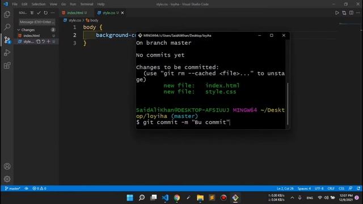Open Source Control view in activity bar
Image resolution: width=363 pixels, height=204 pixels.
coord(7,40)
